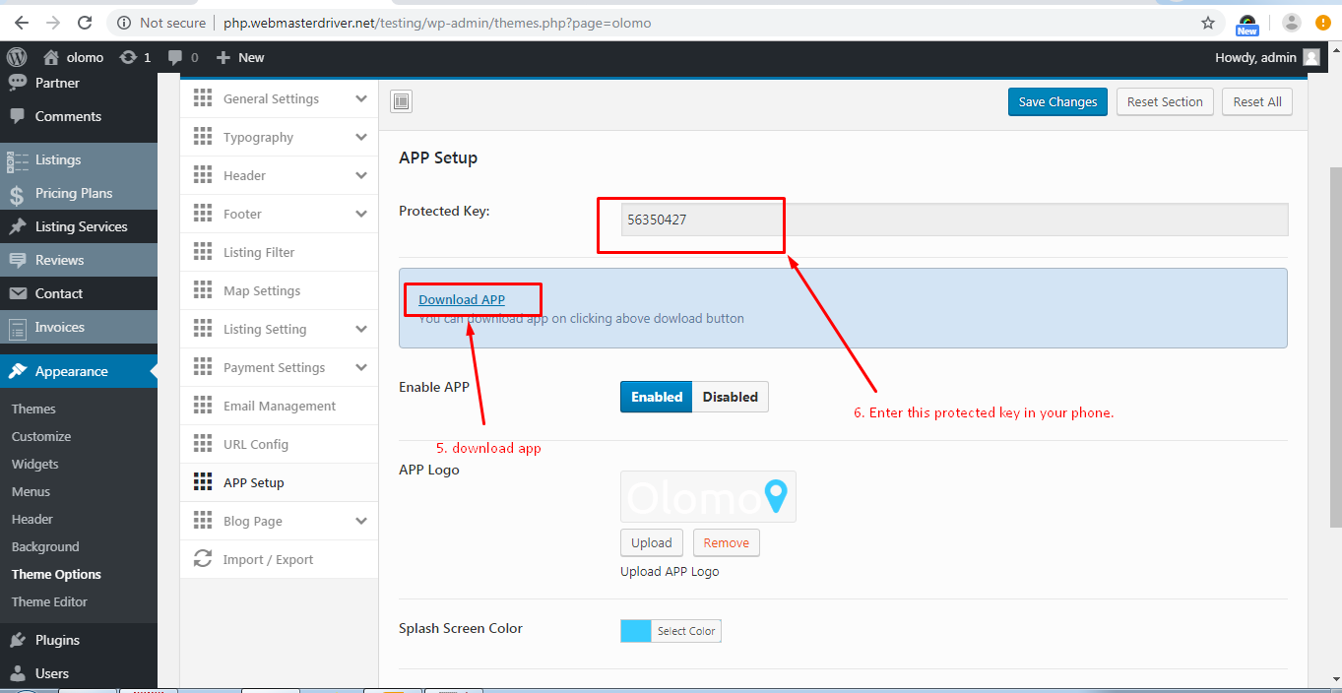Screen dimensions: 1342x693
Task: Click the Save Changes button
Action: tap(1057, 101)
